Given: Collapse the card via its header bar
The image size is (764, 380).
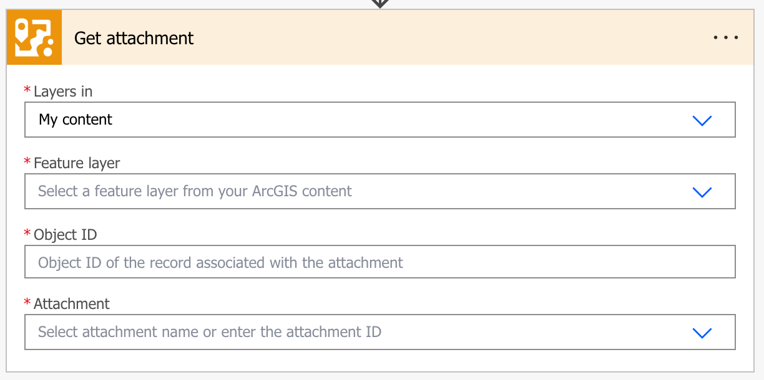Looking at the screenshot, I should point(437,38).
